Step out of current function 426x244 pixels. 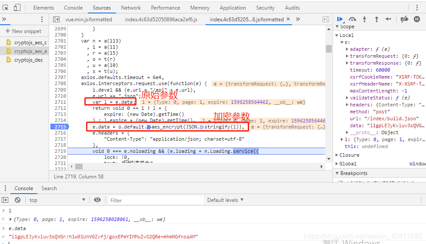[376, 19]
